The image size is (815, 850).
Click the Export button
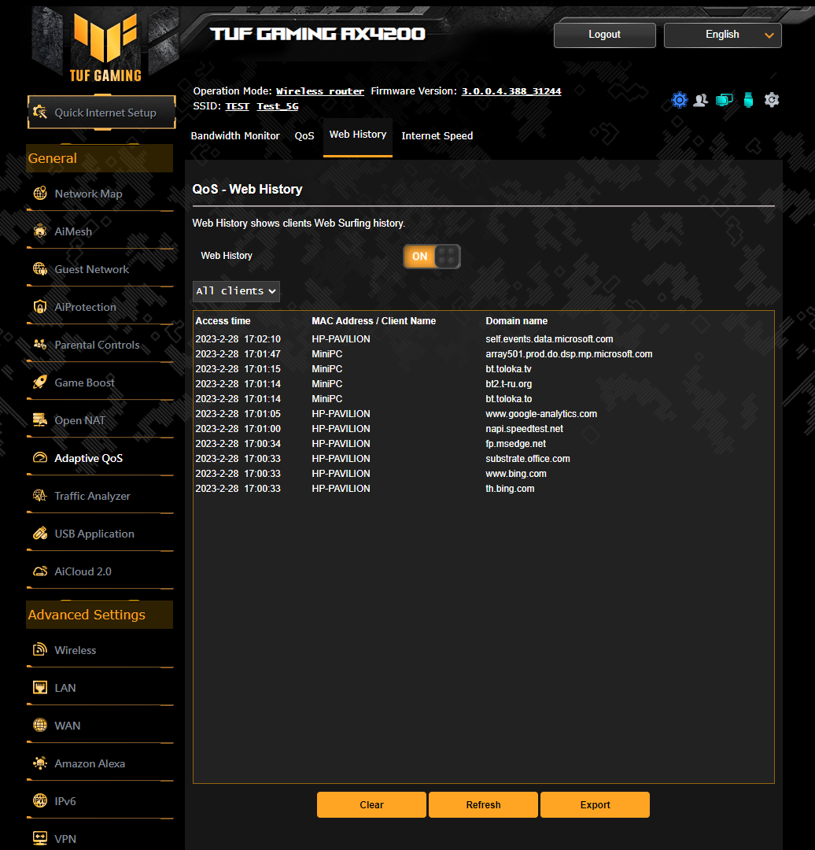[x=595, y=804]
